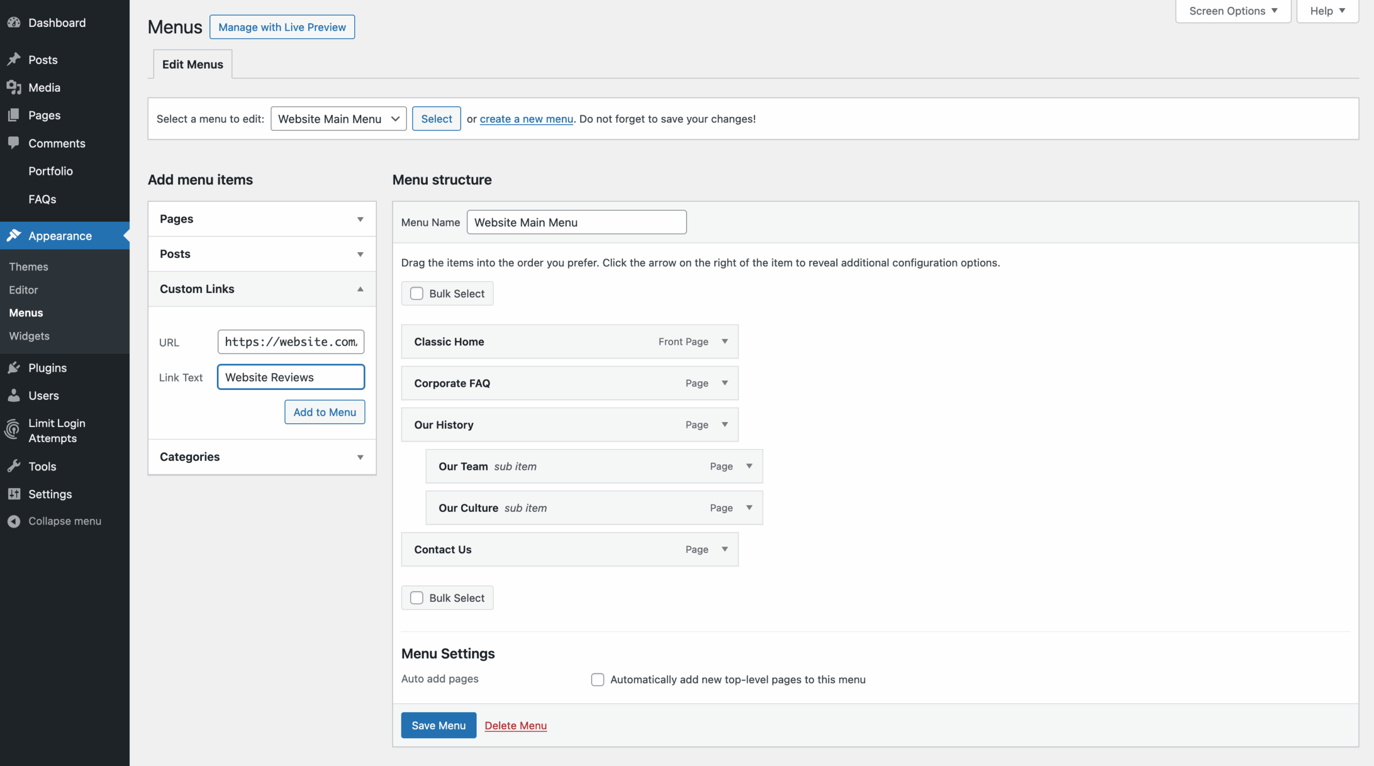Save the menu with Save Menu button
The width and height of the screenshot is (1374, 766).
(438, 725)
